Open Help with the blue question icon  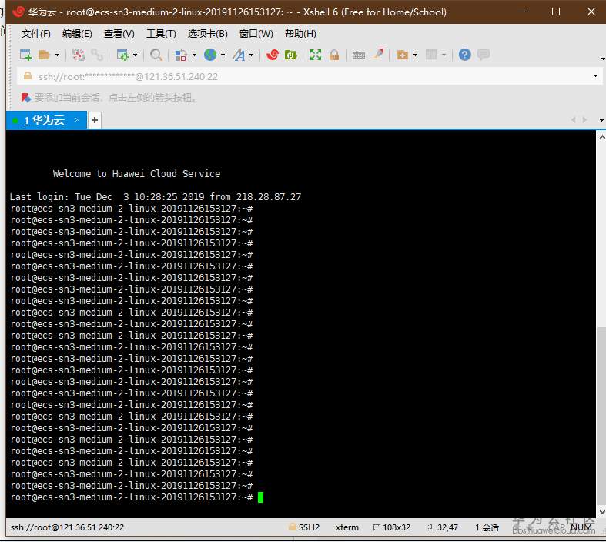click(x=465, y=55)
